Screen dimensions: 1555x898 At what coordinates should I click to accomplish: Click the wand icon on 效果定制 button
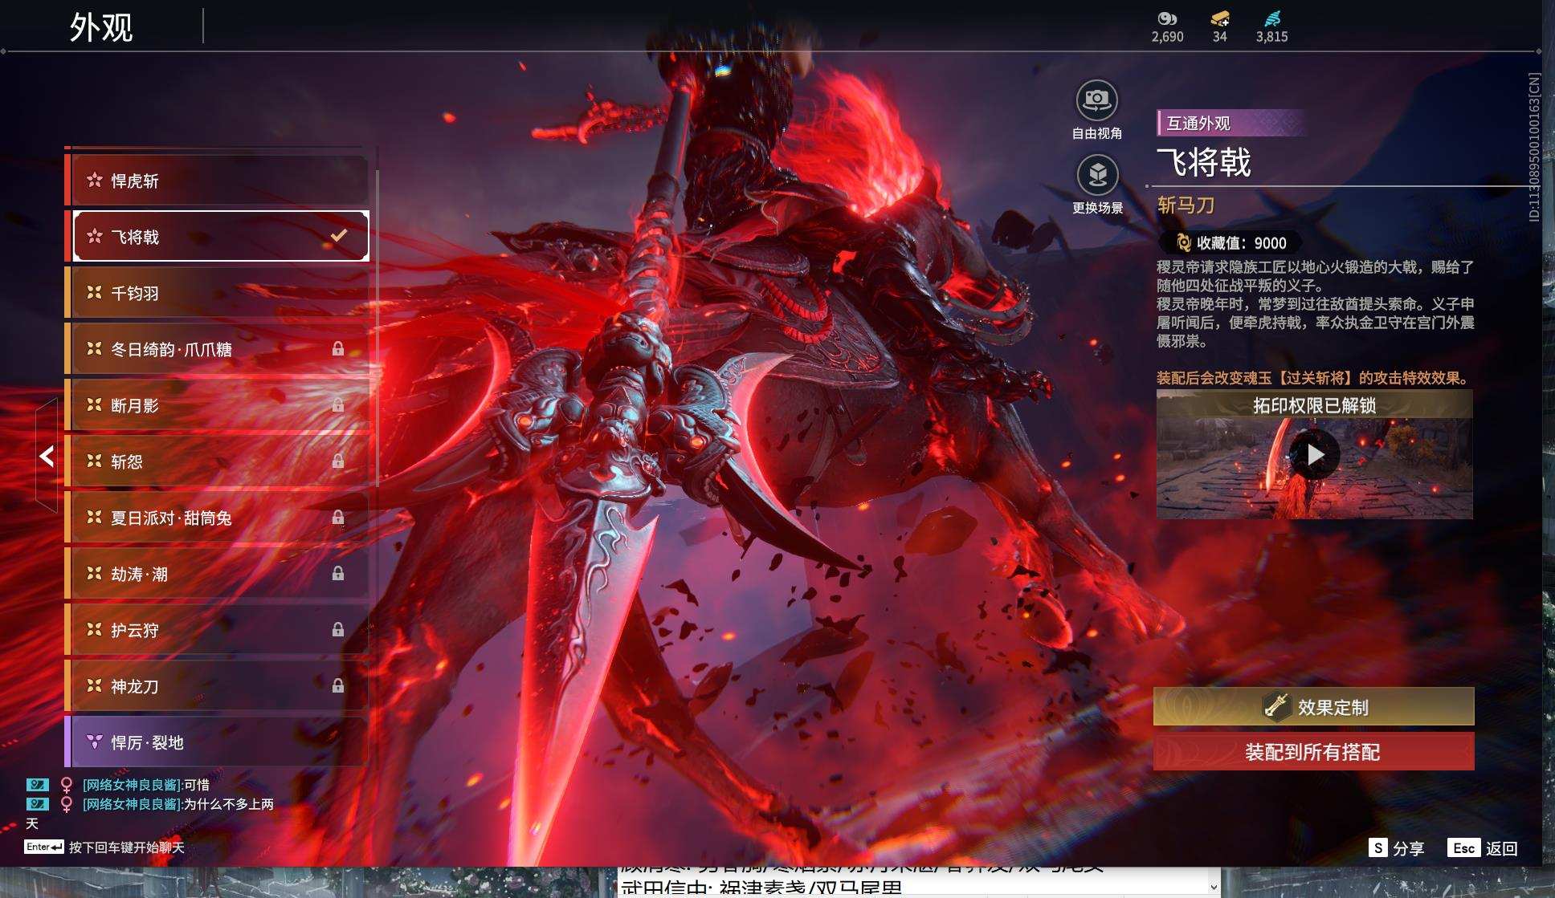(x=1275, y=706)
